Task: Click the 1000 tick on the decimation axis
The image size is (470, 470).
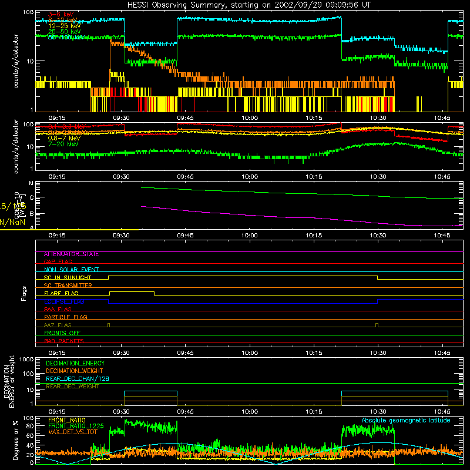Action: pyautogui.click(x=26, y=359)
